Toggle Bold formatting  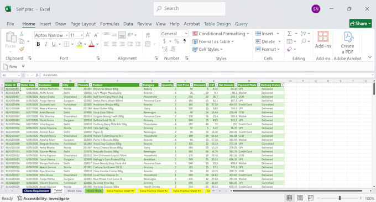point(38,44)
